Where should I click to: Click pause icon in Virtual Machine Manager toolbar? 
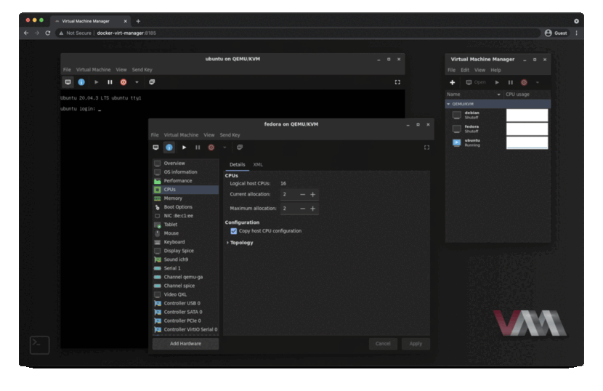510,82
